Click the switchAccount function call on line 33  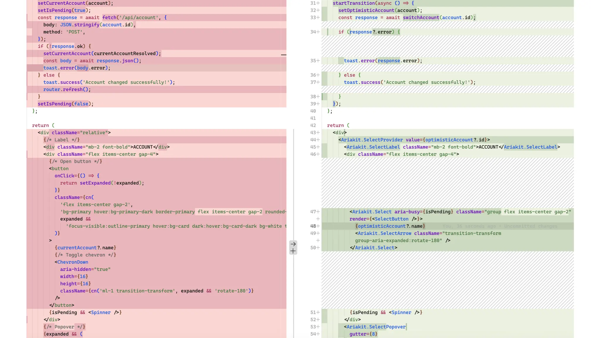tap(421, 18)
